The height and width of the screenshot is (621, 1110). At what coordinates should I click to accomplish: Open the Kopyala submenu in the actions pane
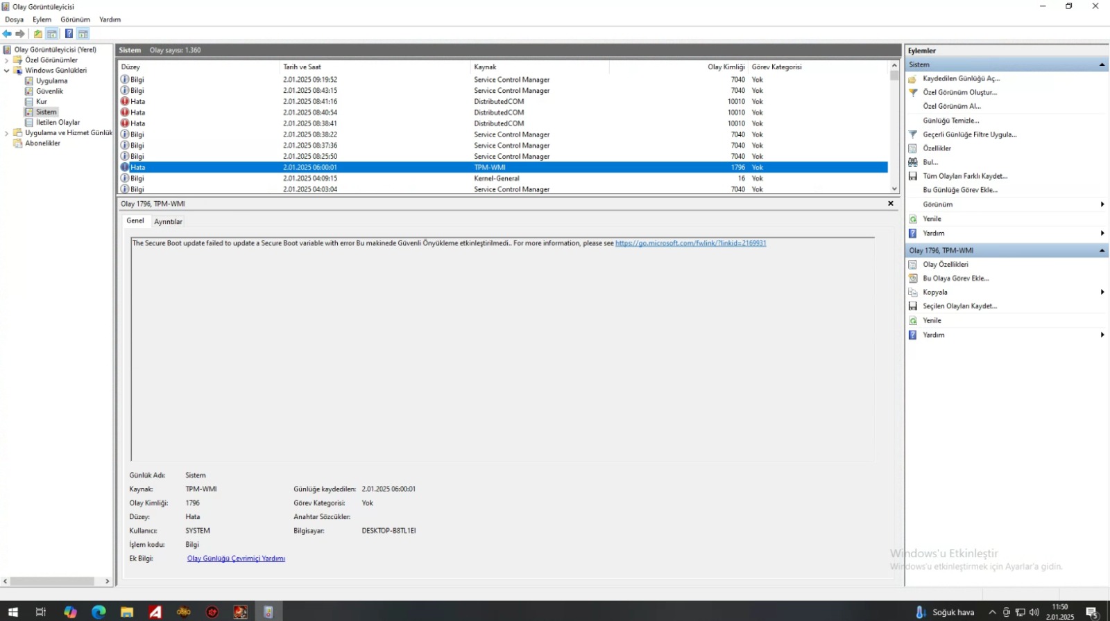(x=1007, y=292)
